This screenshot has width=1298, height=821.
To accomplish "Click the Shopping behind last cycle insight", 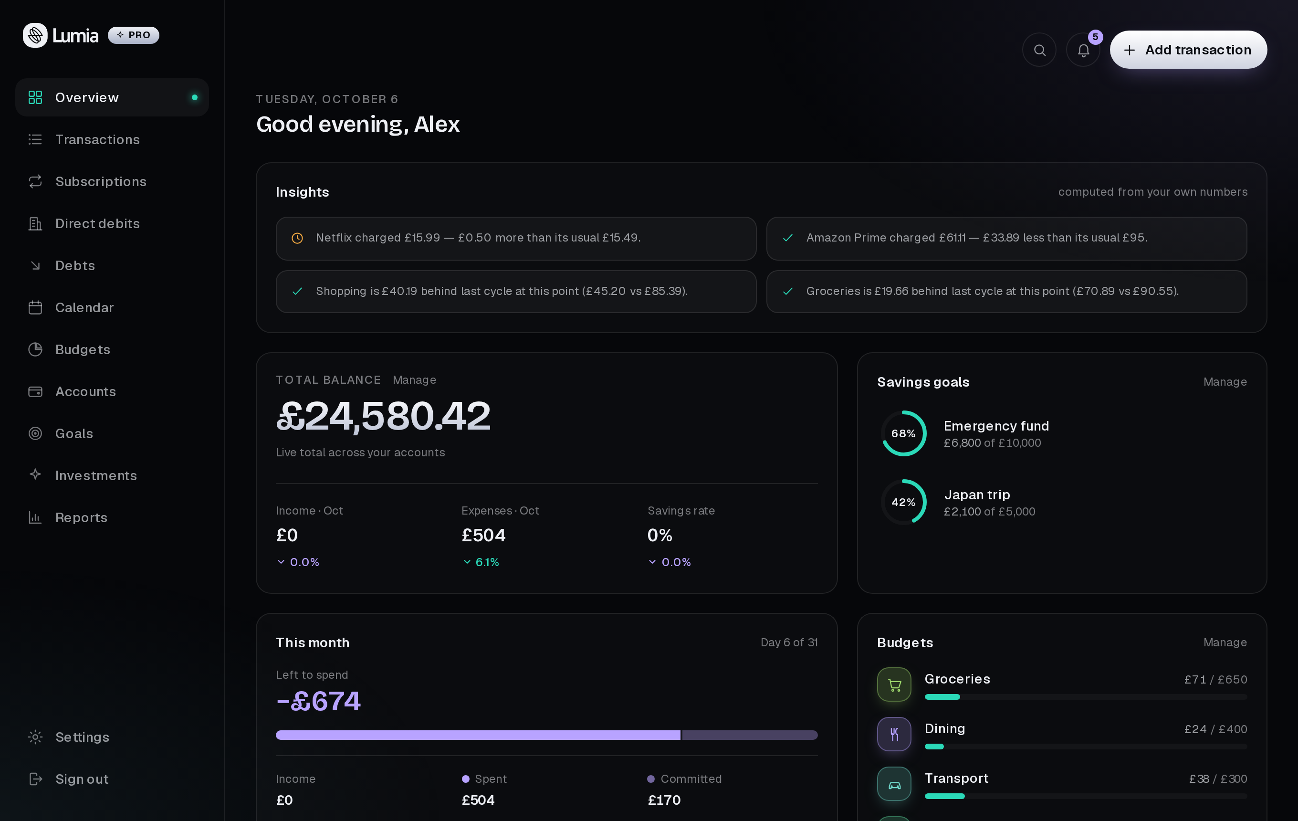I will click(516, 292).
